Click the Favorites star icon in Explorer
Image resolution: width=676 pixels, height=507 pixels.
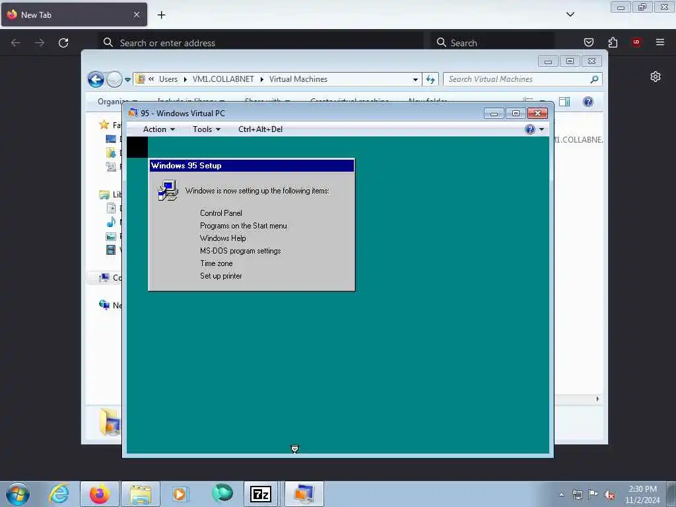point(104,125)
